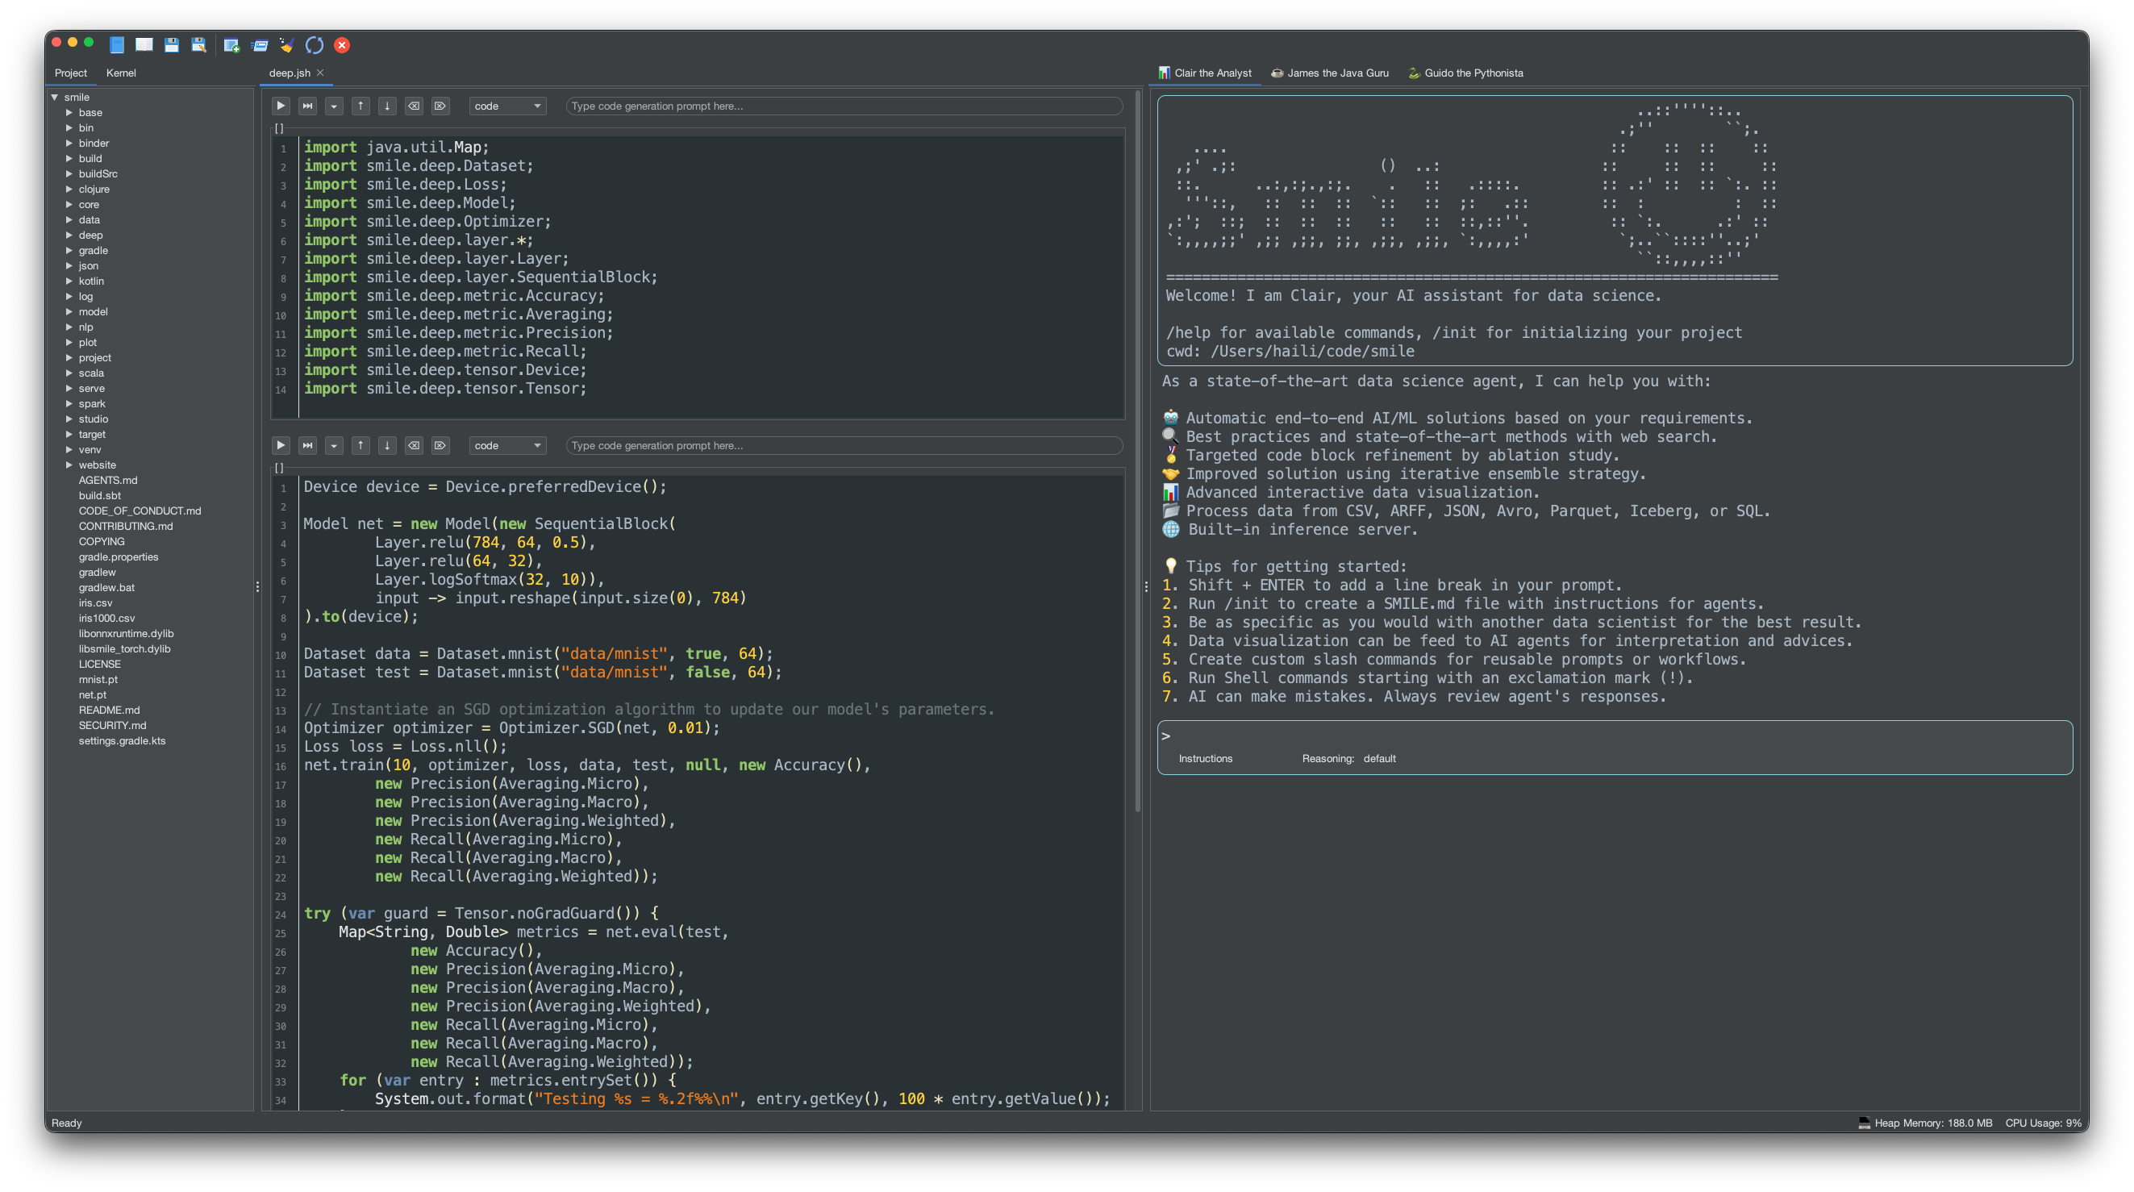
Task: Click the blue circular arrows restart icon
Action: coord(314,44)
